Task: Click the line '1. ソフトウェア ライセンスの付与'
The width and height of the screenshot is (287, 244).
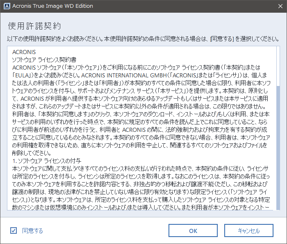Action: [x=47, y=161]
